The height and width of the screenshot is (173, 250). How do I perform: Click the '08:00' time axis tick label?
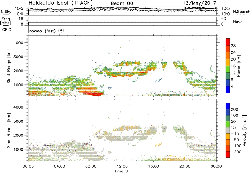pyautogui.click(x=91, y=166)
